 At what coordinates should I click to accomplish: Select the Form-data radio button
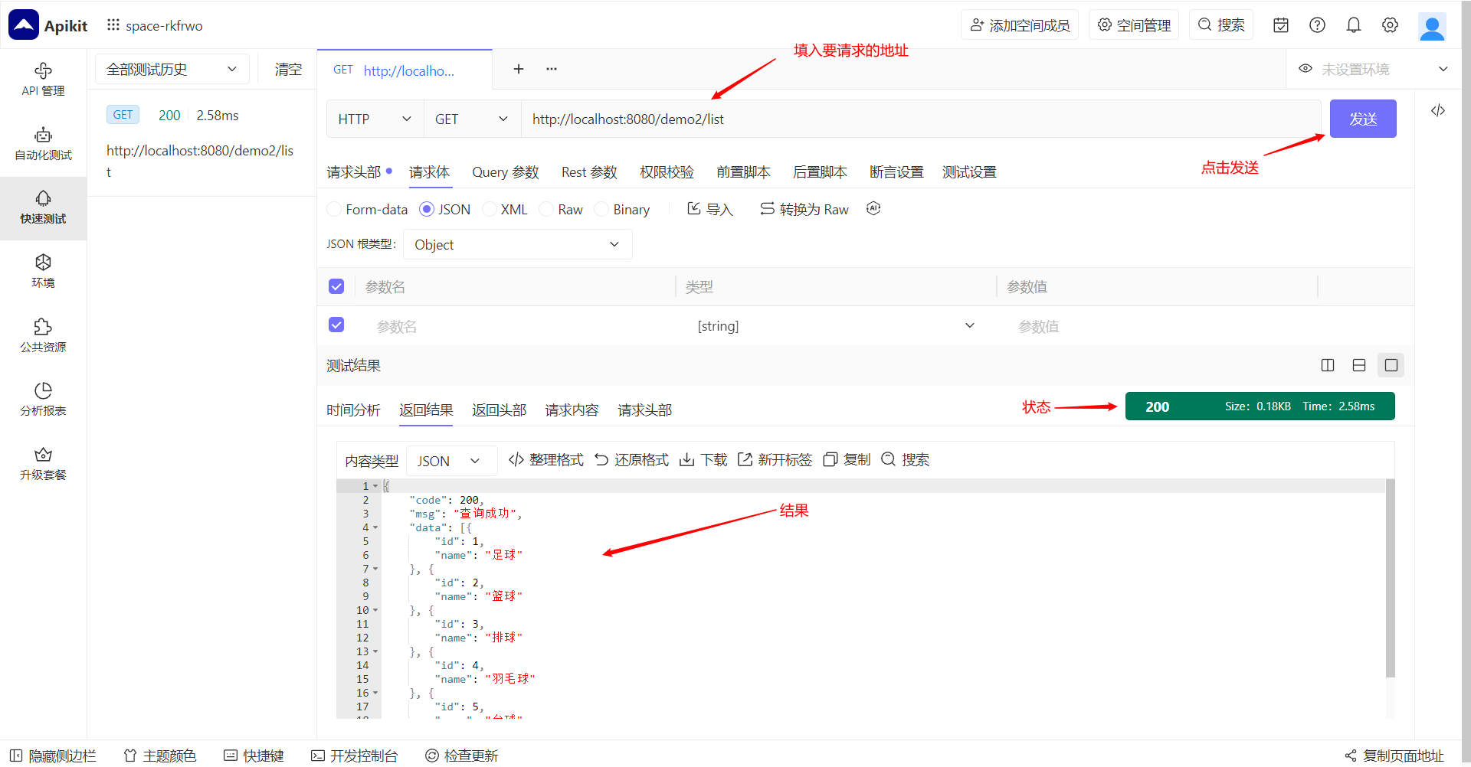(335, 210)
